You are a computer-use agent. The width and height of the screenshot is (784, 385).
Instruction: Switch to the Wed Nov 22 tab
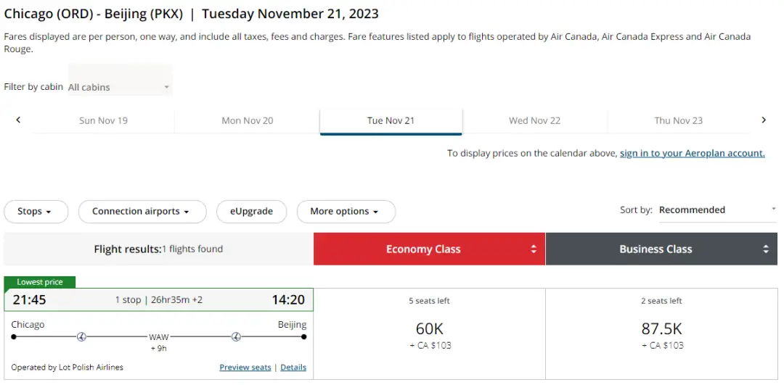click(x=534, y=120)
